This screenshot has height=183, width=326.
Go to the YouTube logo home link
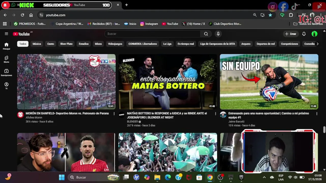[x=21, y=34]
